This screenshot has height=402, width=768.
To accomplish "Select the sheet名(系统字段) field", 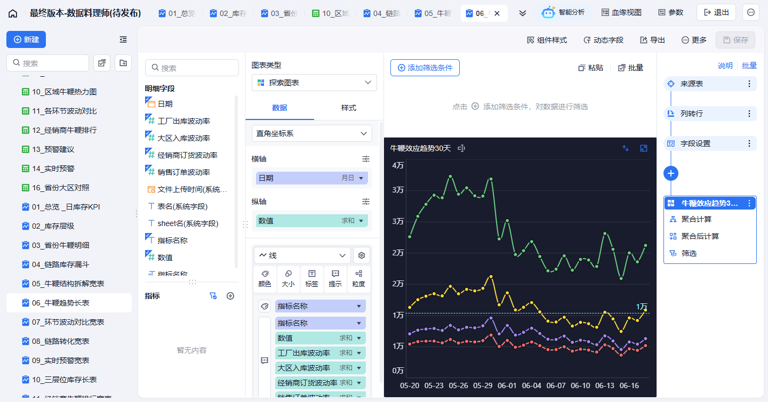I will pos(188,223).
